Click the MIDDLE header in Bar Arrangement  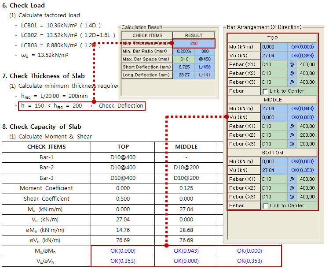point(273,100)
